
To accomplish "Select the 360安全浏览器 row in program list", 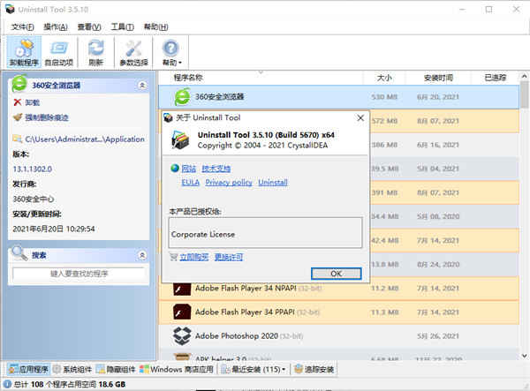I will [x=338, y=97].
